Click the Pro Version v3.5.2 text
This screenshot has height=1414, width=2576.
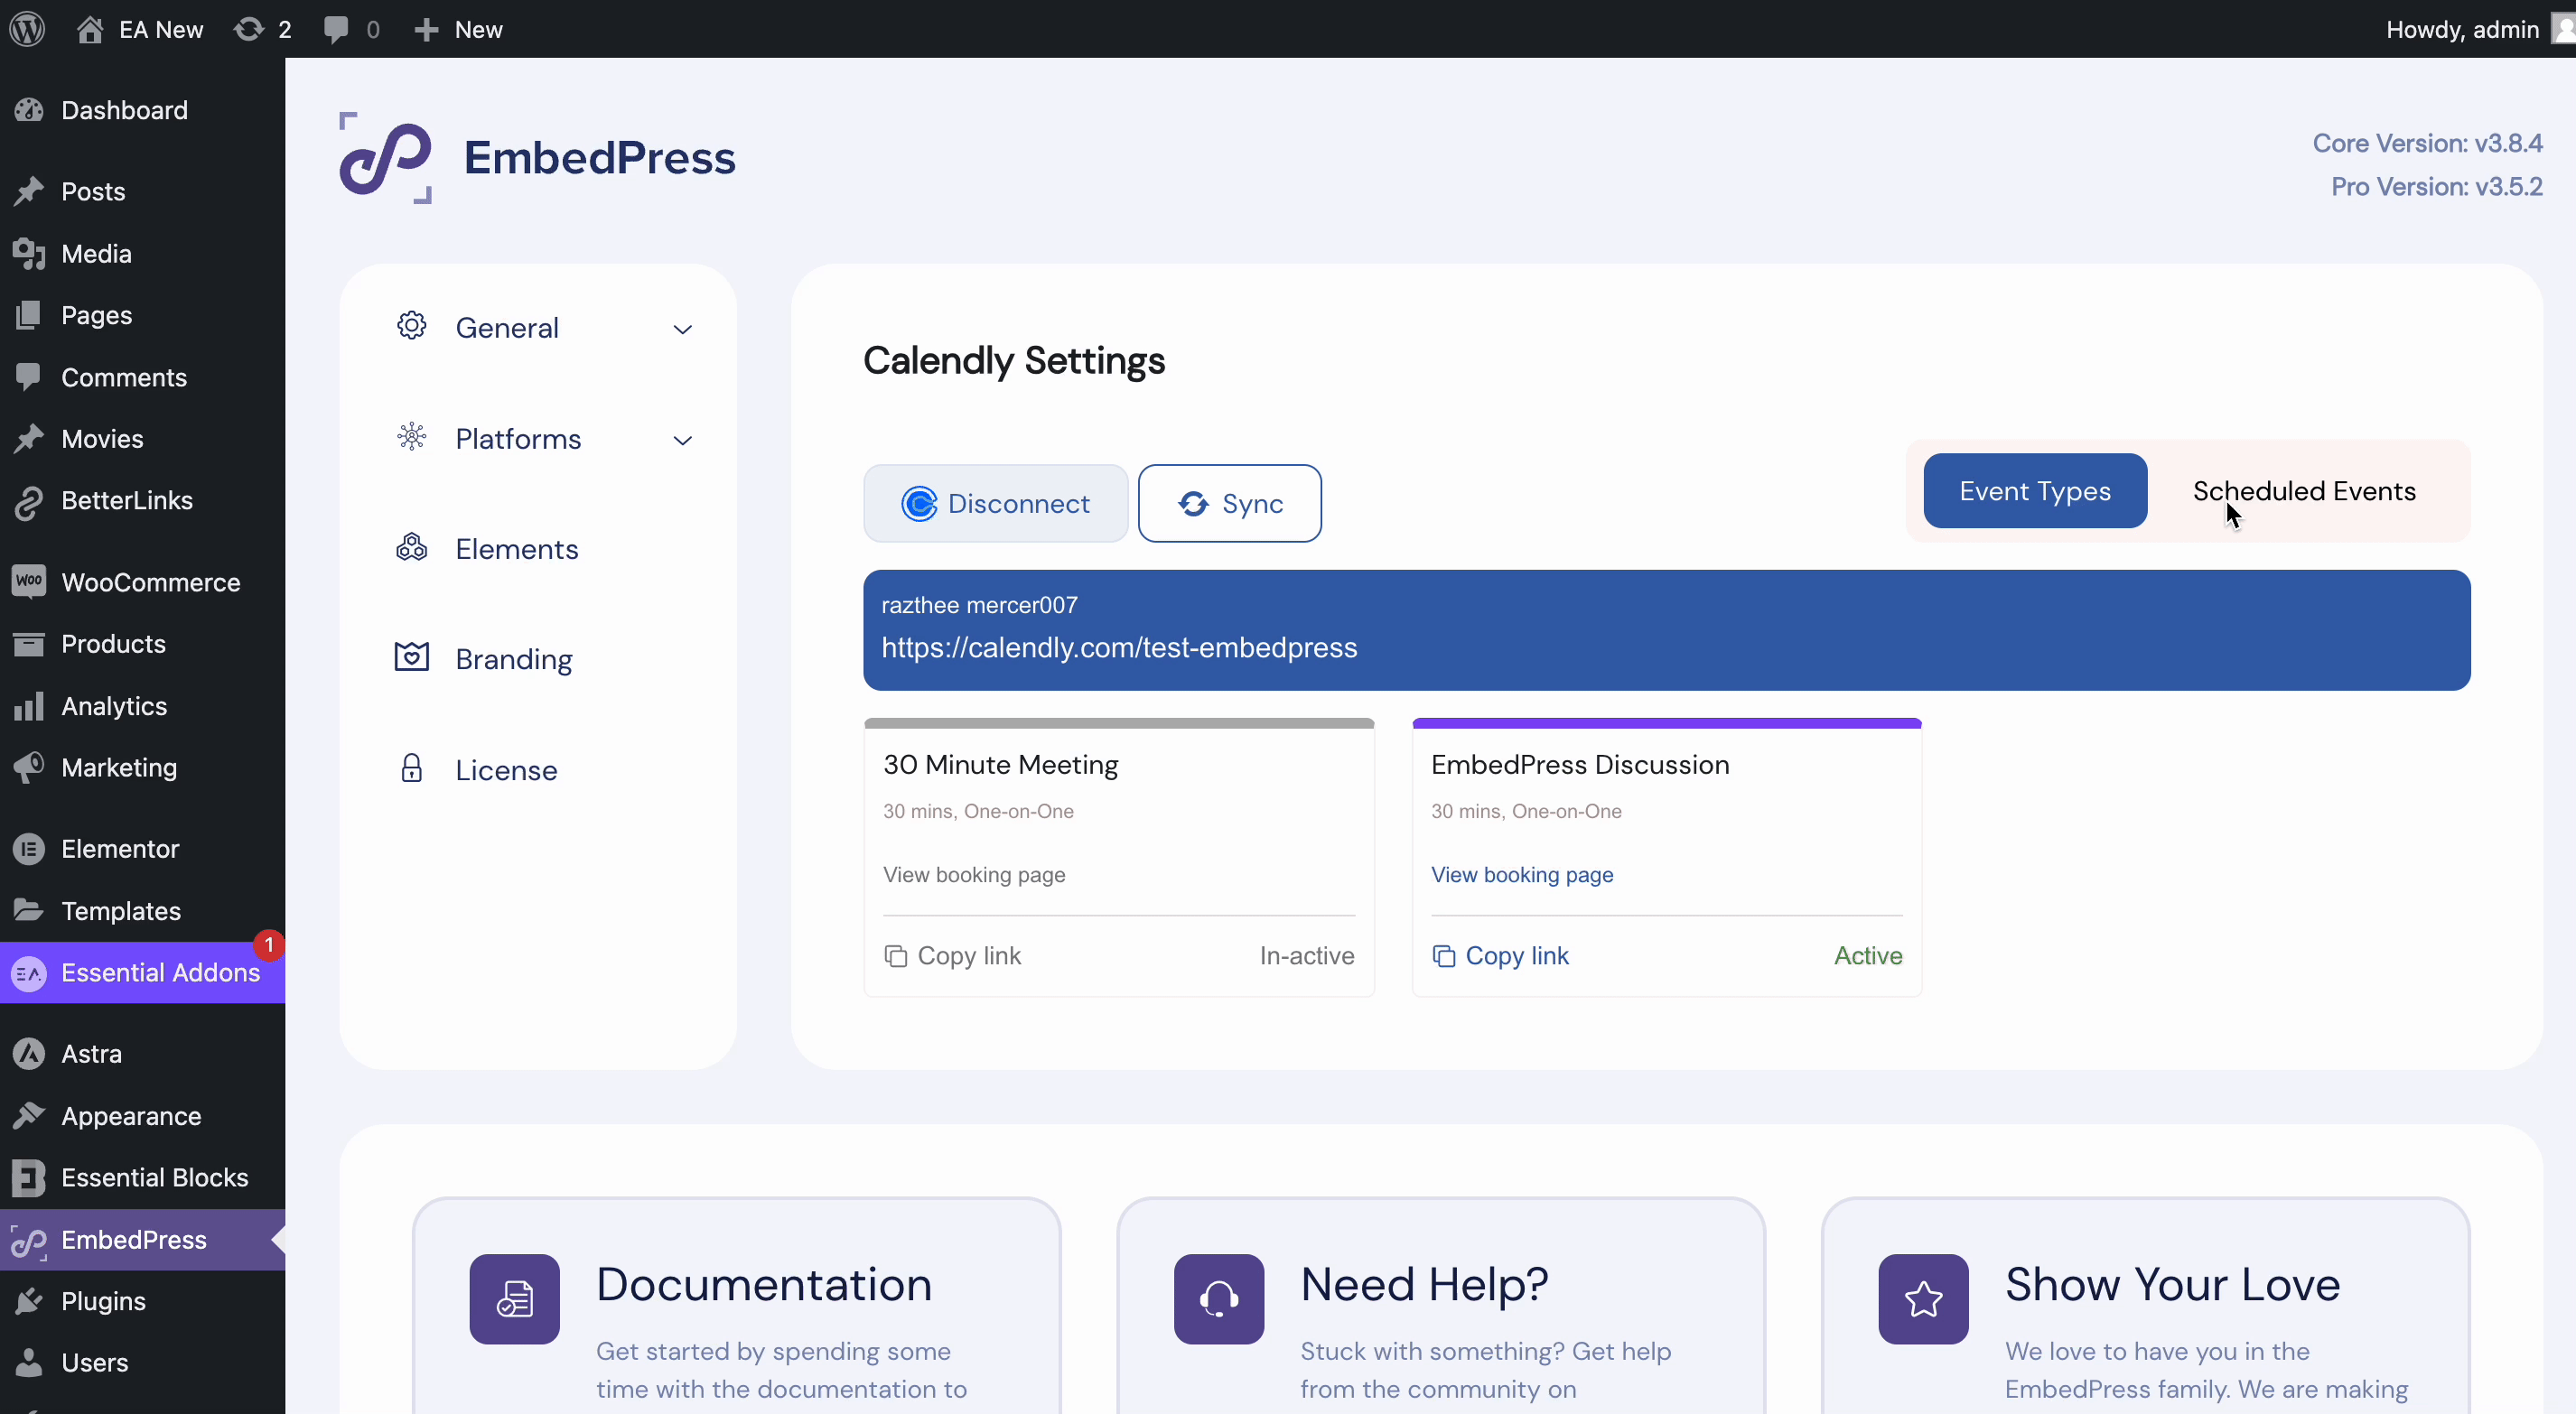point(2436,187)
